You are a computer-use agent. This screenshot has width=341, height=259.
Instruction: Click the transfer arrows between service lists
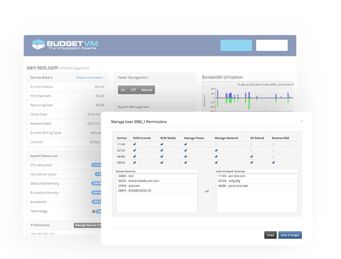207,191
